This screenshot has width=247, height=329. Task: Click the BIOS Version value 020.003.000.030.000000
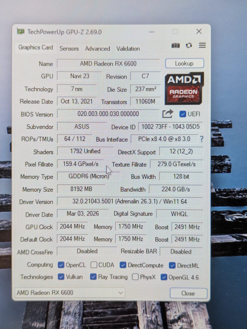click(x=108, y=114)
